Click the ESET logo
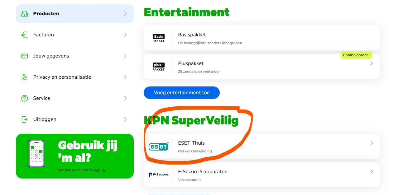Screen dimensions: 408x195 158,146
